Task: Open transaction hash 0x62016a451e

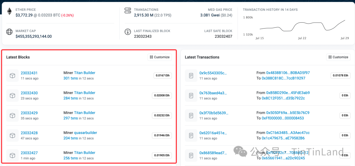Action: tap(213, 133)
